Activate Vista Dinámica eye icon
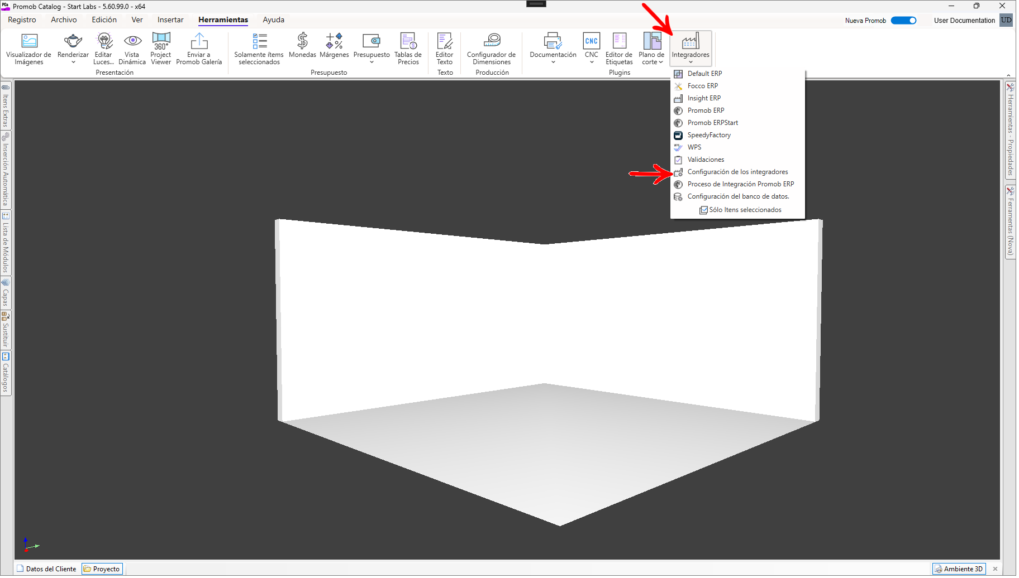 point(132,41)
